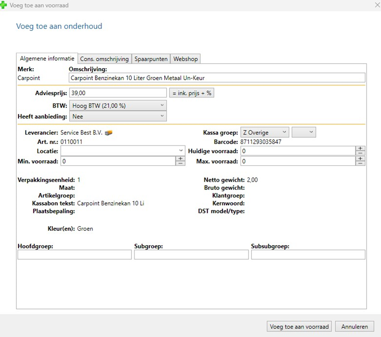Open the BTW dropdown
Screen dimensions: 381x337
coord(118,105)
